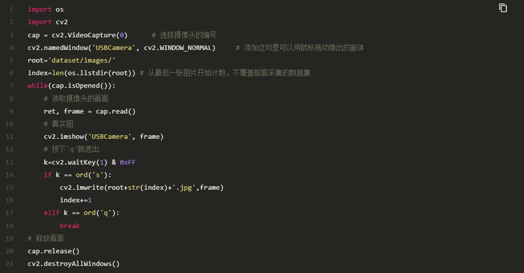Click the 'import cv2' line
This screenshot has width=524, height=273.
[x=48, y=22]
